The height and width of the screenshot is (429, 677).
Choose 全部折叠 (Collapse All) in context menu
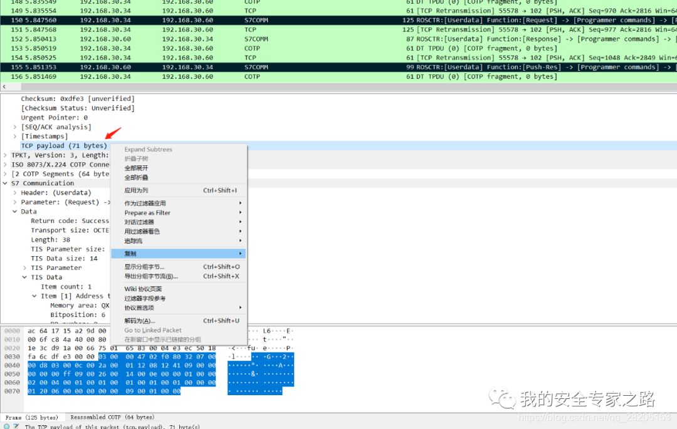[178, 178]
